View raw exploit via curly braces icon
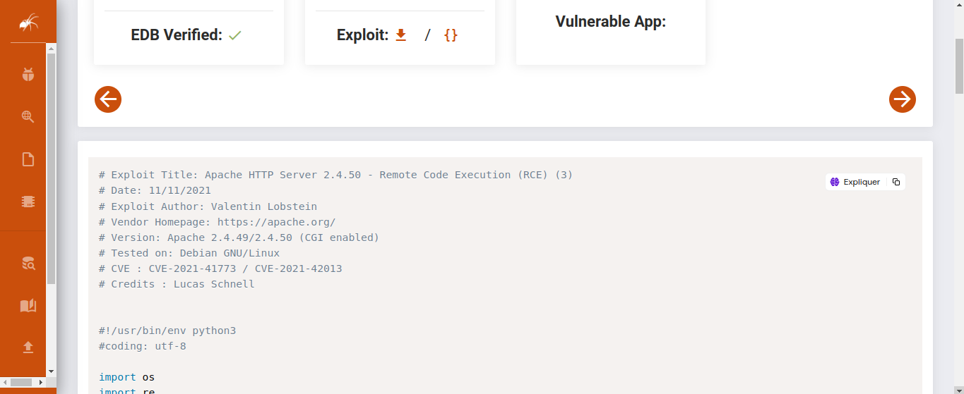Screen dimensions: 964x394 (x=451, y=35)
